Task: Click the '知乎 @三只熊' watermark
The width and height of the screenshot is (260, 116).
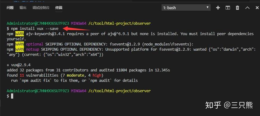Action: point(229,105)
